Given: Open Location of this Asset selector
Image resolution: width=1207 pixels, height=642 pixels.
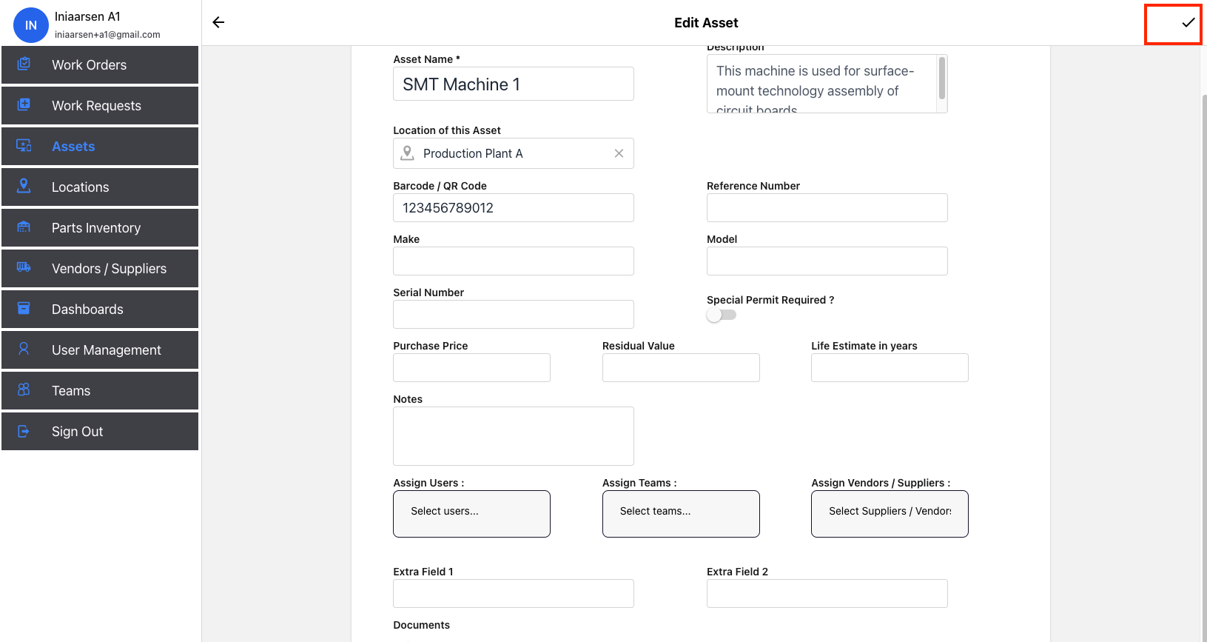Looking at the screenshot, I should coord(514,153).
